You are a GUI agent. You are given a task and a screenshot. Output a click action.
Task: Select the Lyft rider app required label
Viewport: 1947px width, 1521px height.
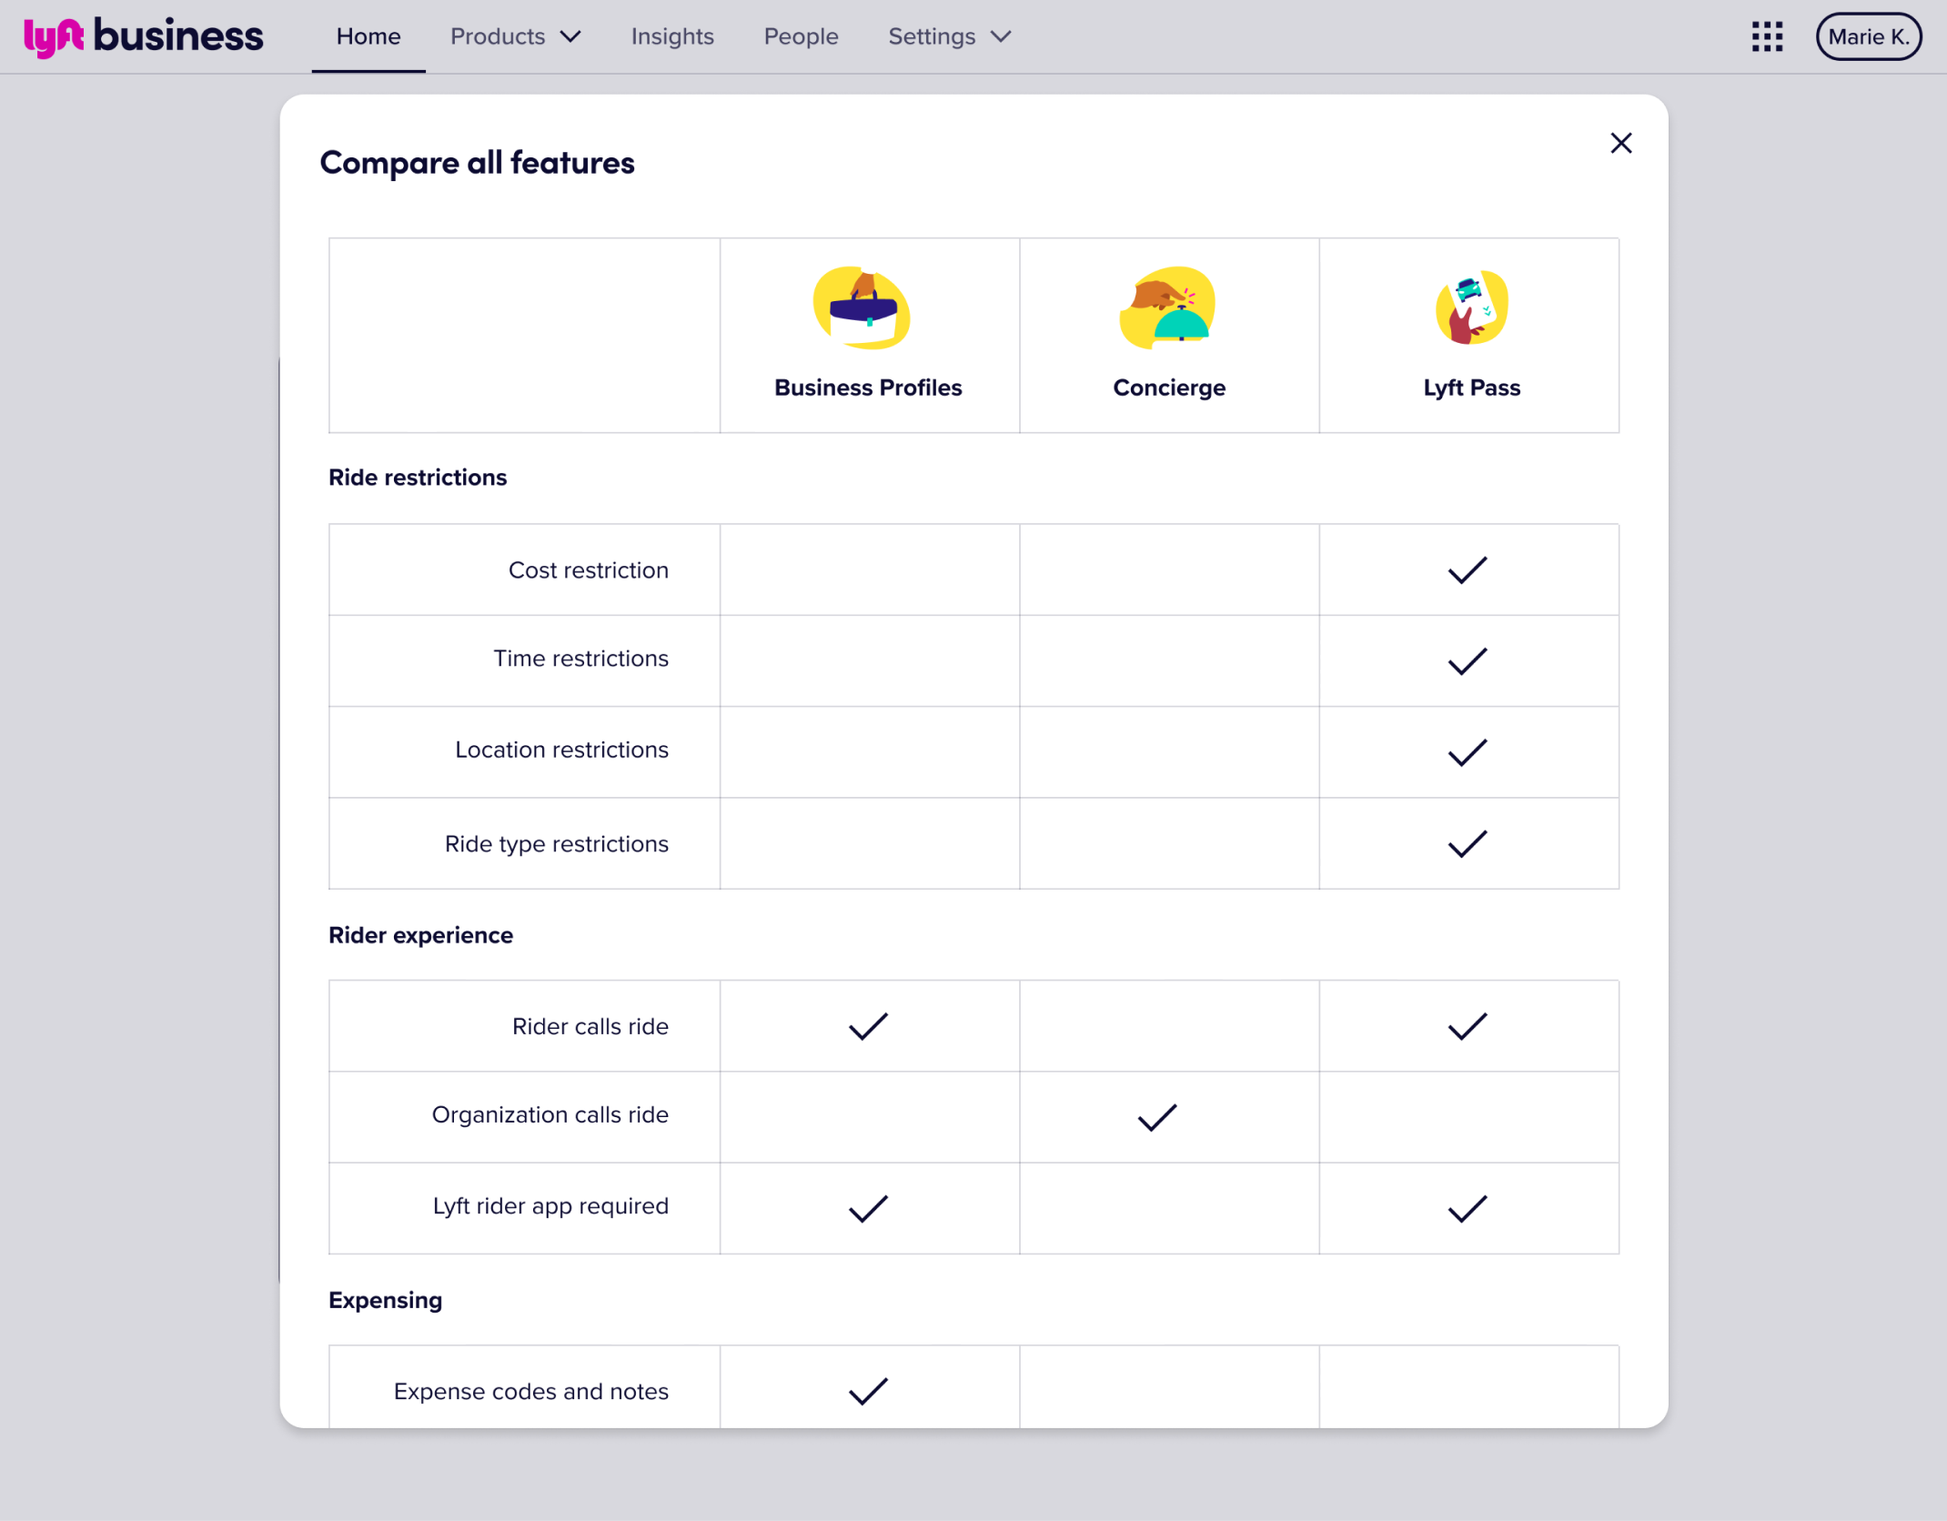550,1206
